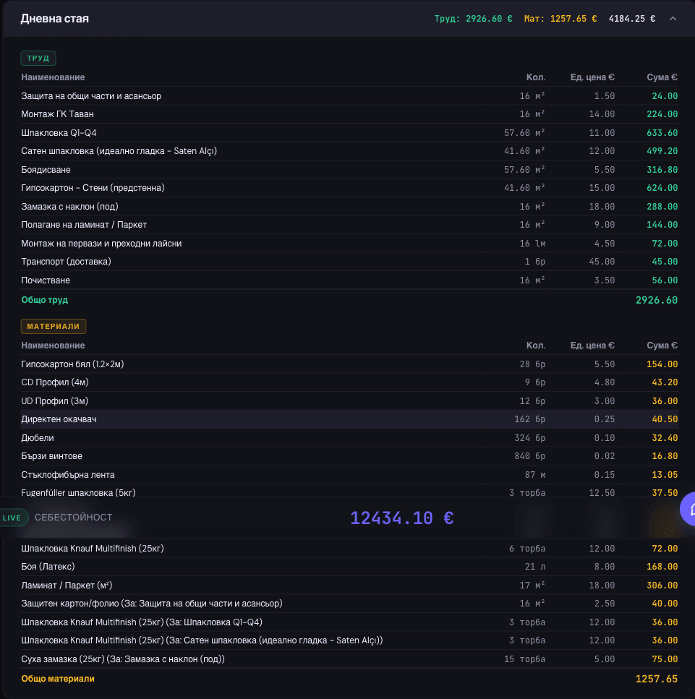Click the МАТЕРИАЛИ table Кол. column header

[x=536, y=346]
